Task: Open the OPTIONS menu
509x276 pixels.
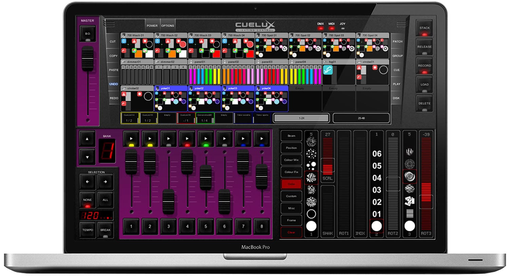Action: pyautogui.click(x=167, y=26)
